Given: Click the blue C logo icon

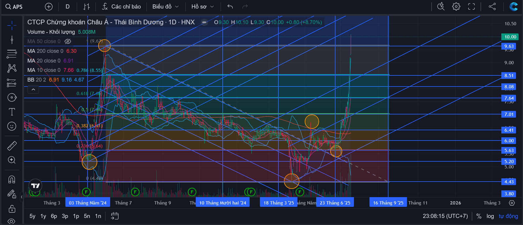Looking at the screenshot, I should 513,6.
